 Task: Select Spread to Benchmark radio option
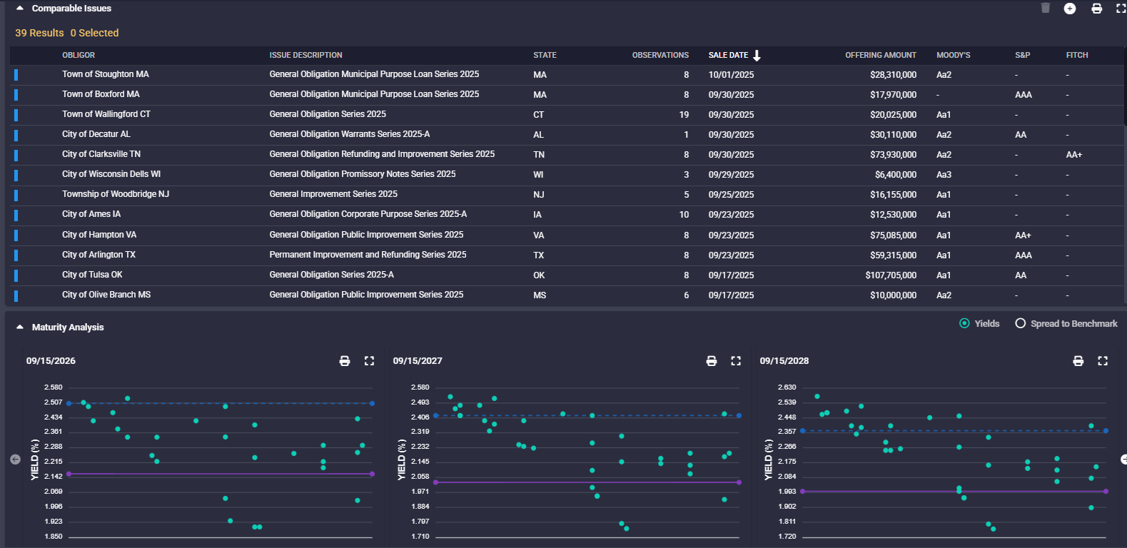tap(1021, 324)
